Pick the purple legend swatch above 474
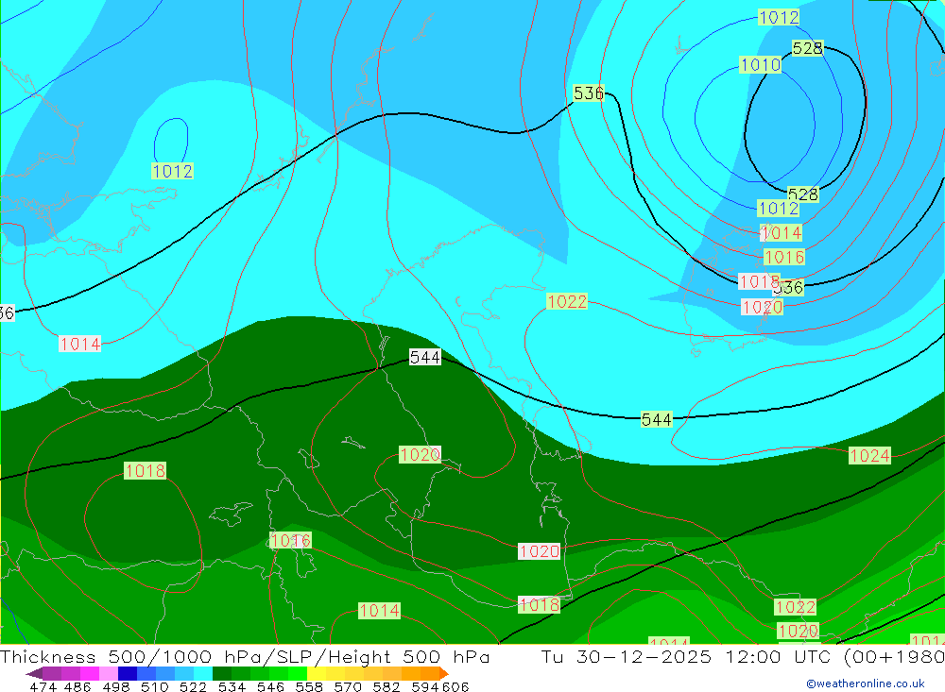The width and height of the screenshot is (945, 692). tap(52, 673)
